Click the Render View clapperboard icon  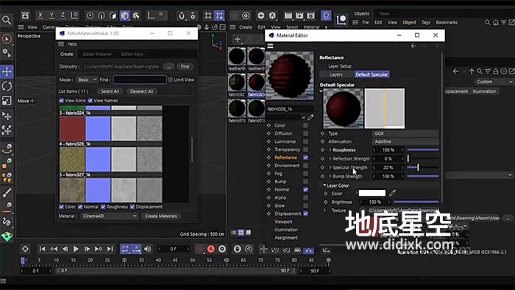coord(288,15)
